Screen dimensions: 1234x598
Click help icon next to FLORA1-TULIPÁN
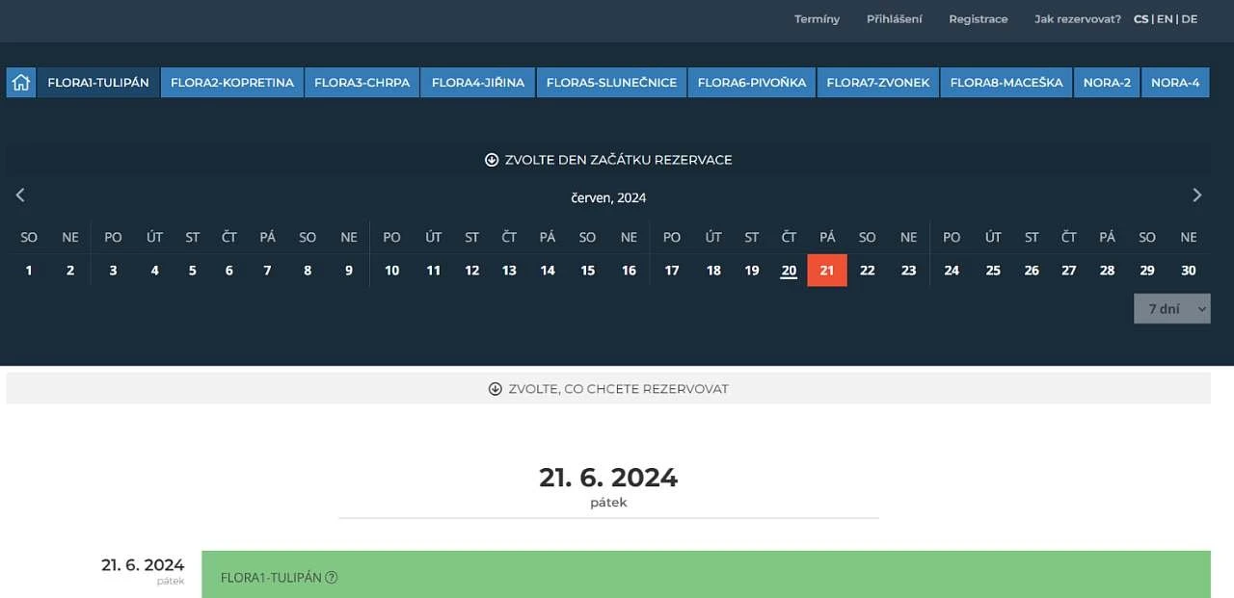[x=332, y=578]
